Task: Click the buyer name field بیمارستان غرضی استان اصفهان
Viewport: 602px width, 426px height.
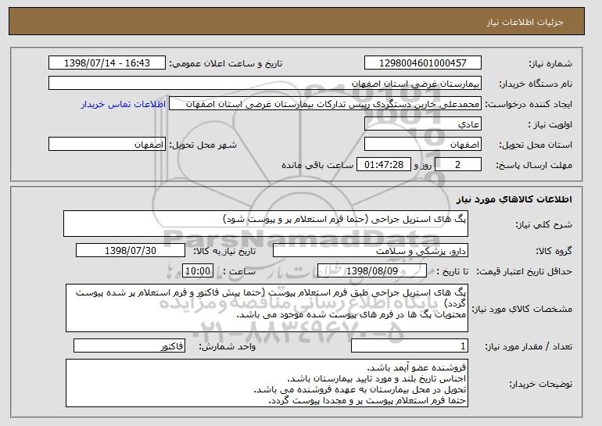Action: 265,84
